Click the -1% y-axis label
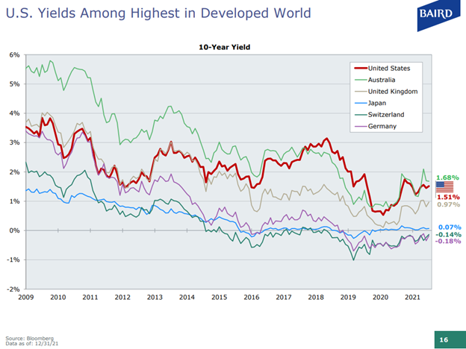This screenshot has width=466, height=349. point(15,260)
